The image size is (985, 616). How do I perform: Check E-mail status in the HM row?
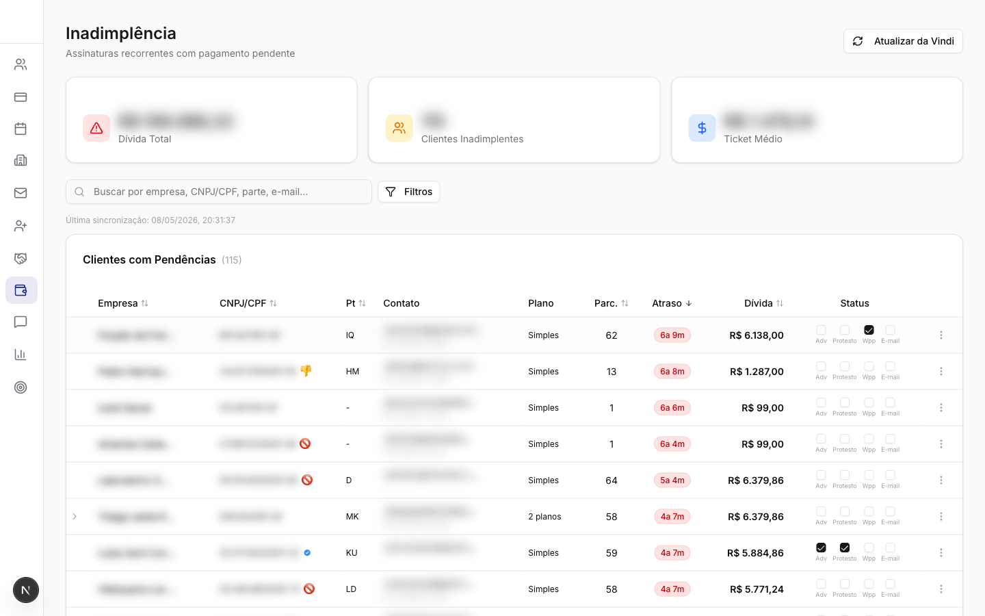[x=890, y=367]
